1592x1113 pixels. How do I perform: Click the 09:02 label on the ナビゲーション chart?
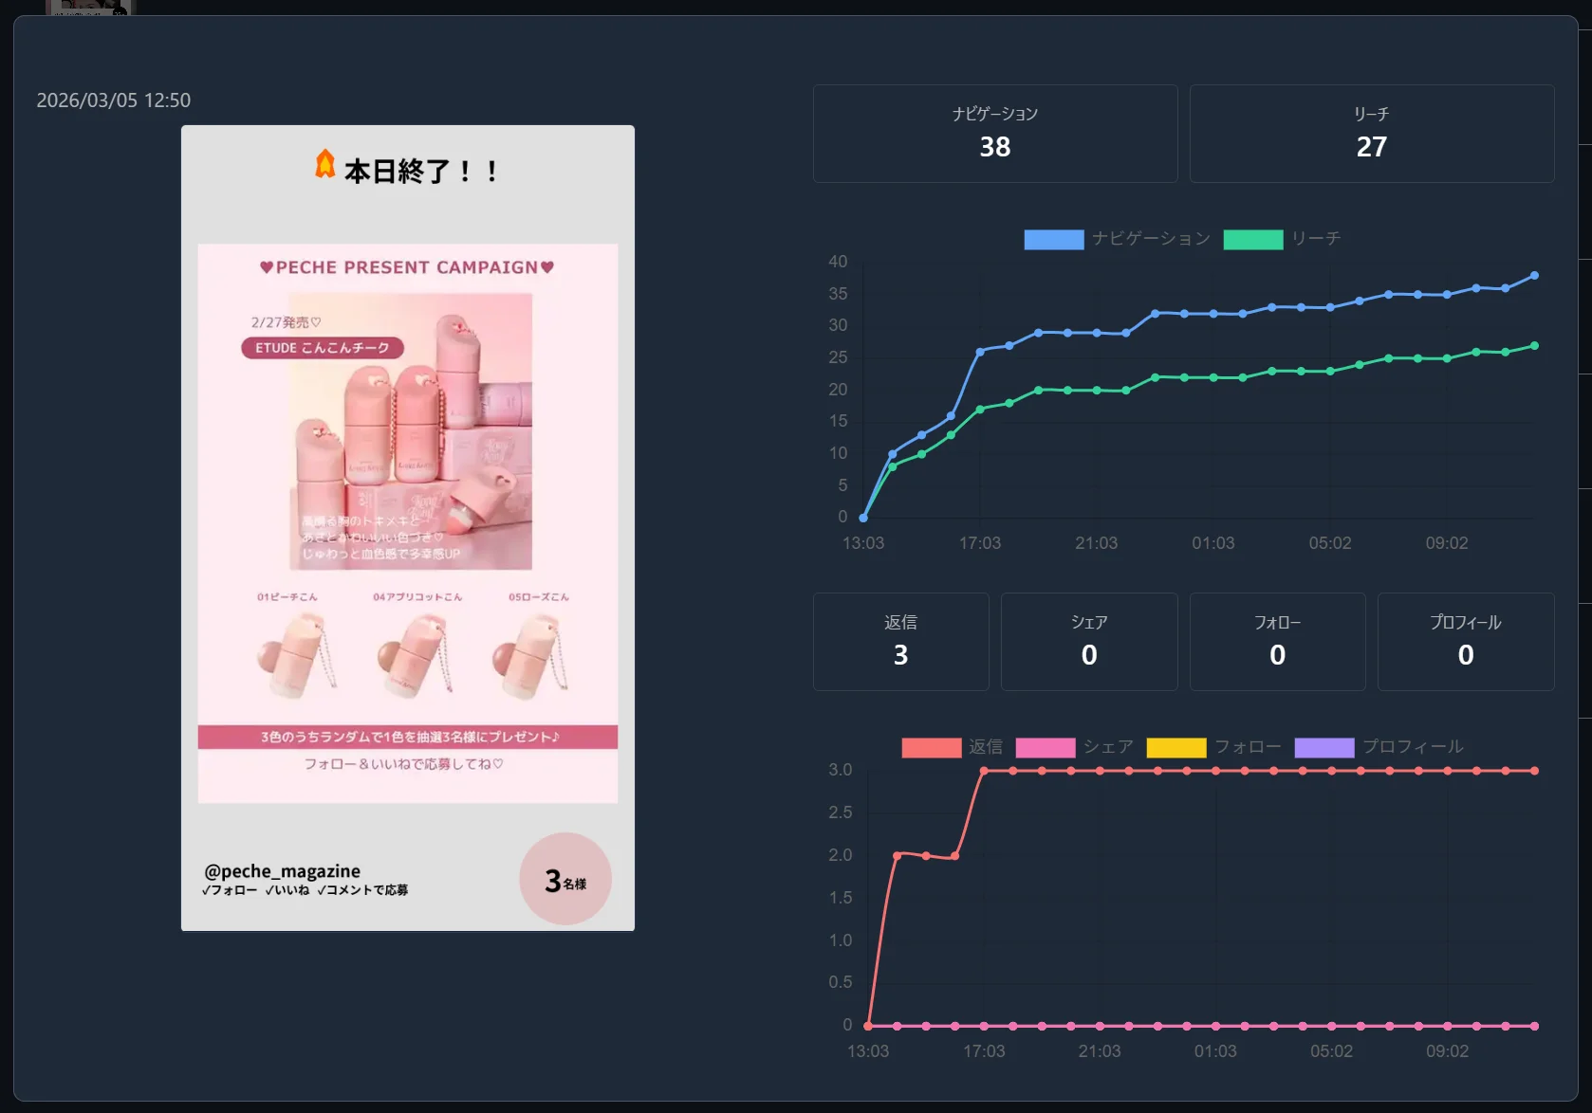[1447, 543]
